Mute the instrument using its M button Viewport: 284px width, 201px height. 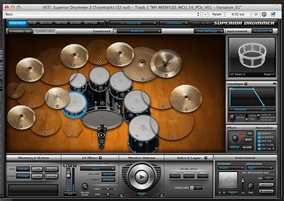224,193
